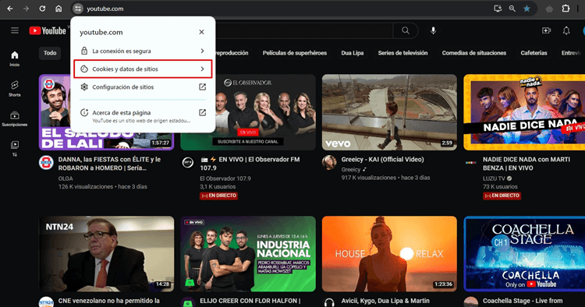This screenshot has width=585, height=307.
Task: Select the 'Comedias de situaciones' chip
Action: tap(473, 53)
